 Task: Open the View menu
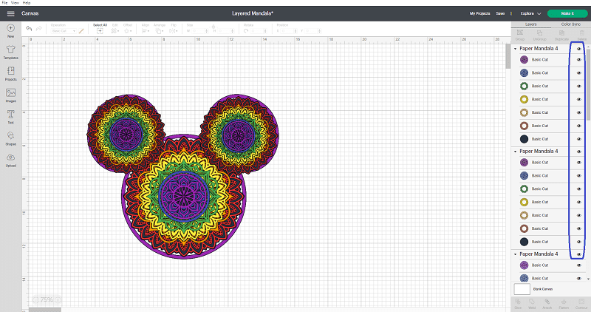[15, 3]
